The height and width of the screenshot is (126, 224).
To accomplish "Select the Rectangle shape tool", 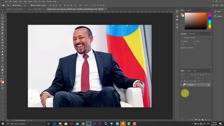I will (2, 67).
